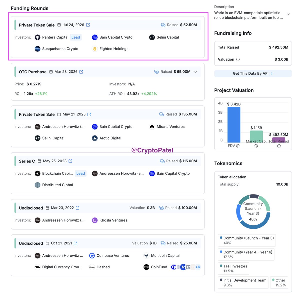Open external link for Mar 28, 2026 OTC Purchase
The image size is (300, 296).
(81, 72)
